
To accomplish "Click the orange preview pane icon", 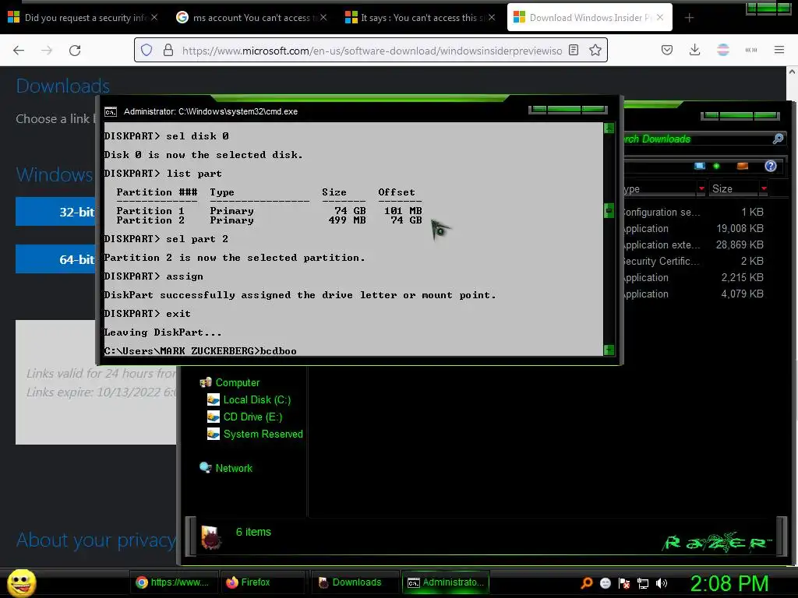I will [743, 166].
